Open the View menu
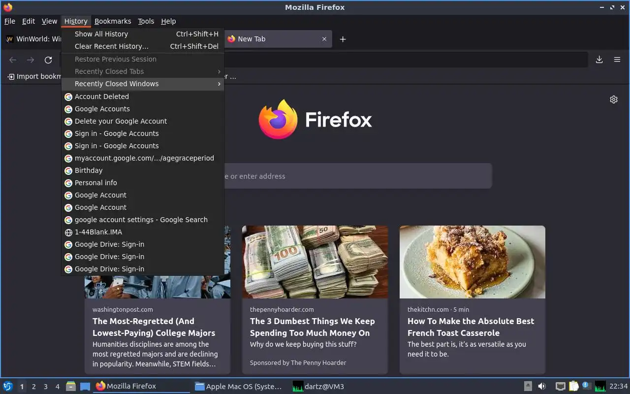The height and width of the screenshot is (394, 630). (x=49, y=21)
